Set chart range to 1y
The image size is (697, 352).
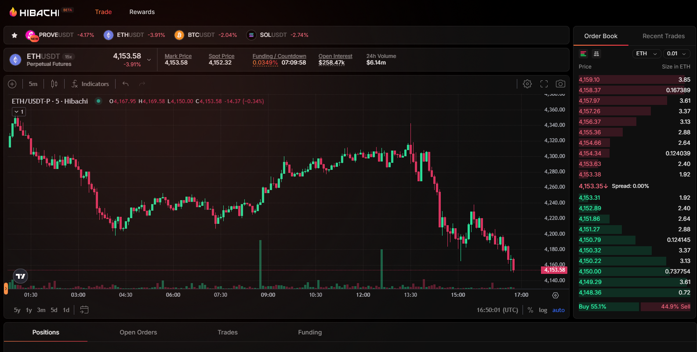pyautogui.click(x=29, y=310)
